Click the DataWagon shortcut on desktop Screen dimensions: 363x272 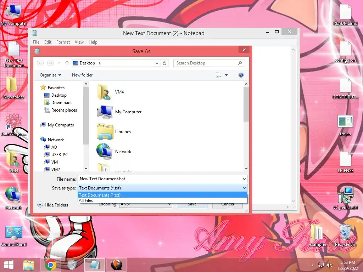(14, 125)
